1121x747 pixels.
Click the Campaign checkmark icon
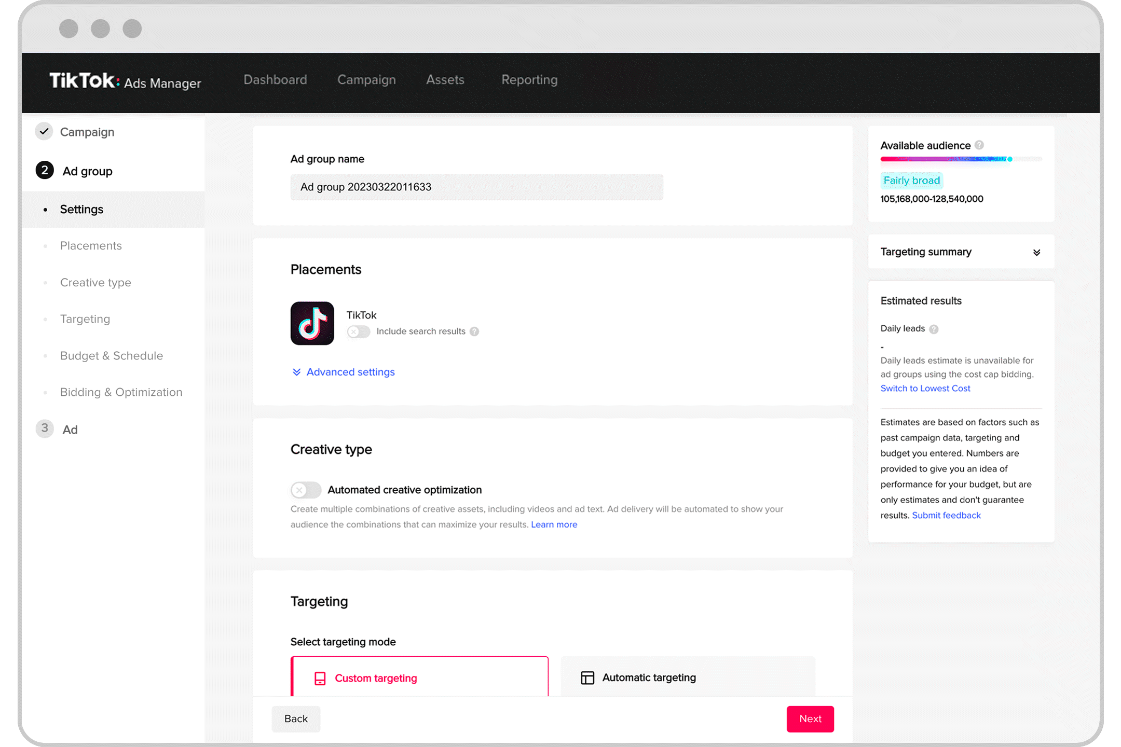pyautogui.click(x=45, y=132)
